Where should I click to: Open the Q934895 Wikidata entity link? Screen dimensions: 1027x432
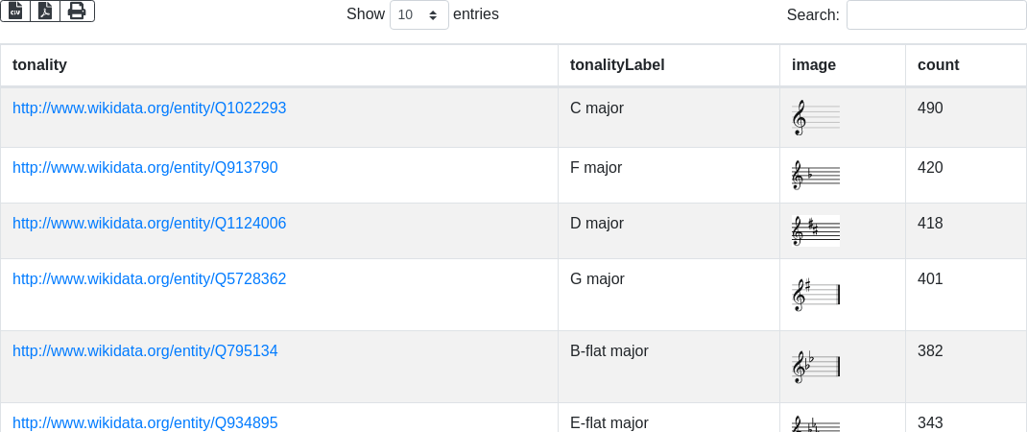(x=145, y=422)
